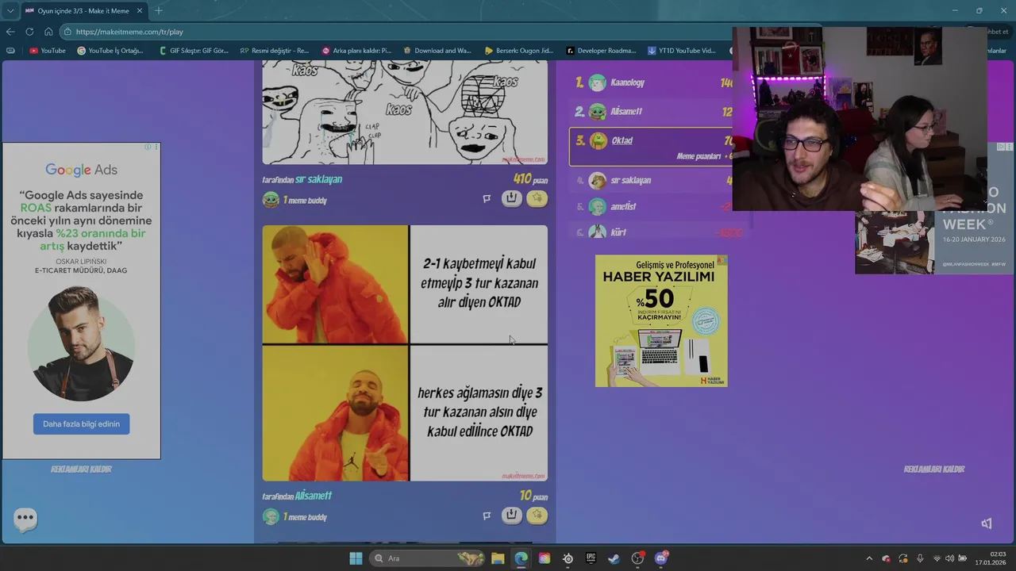Flag the Alisamett Drake meme

pos(487,515)
